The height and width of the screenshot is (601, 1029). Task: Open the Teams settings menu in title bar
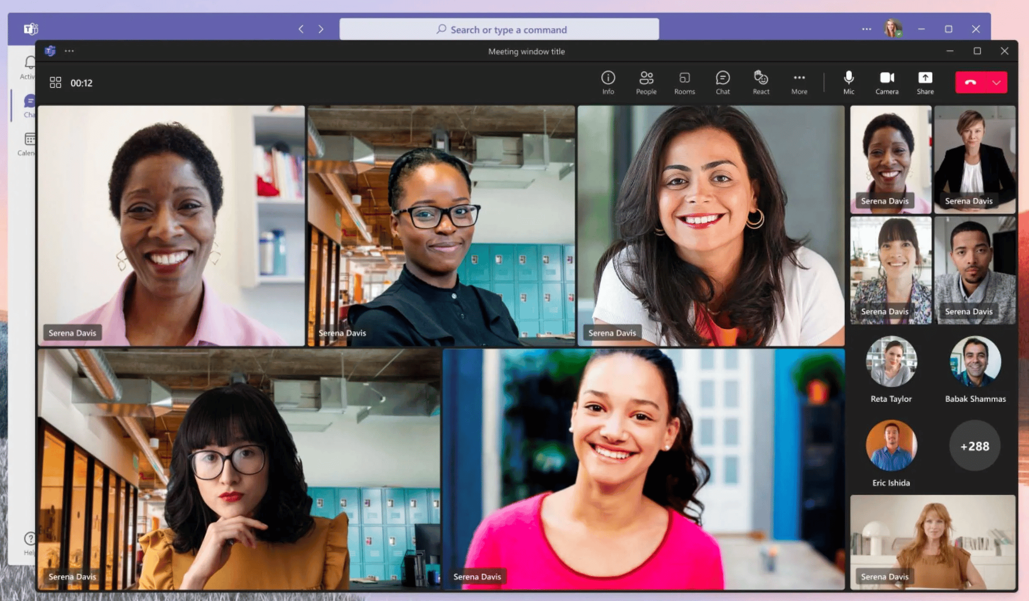point(866,29)
